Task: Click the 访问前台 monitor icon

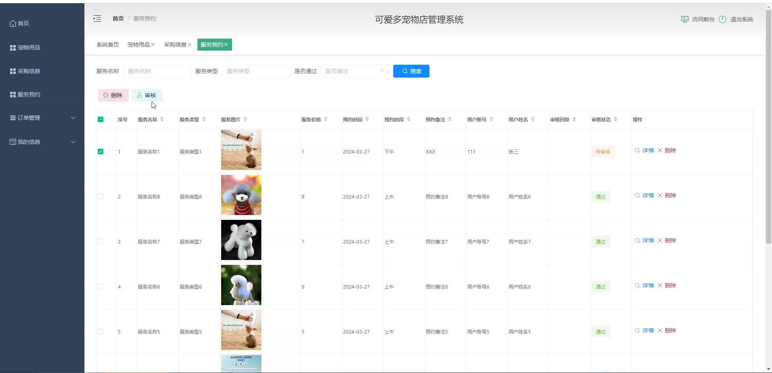Action: coord(684,19)
